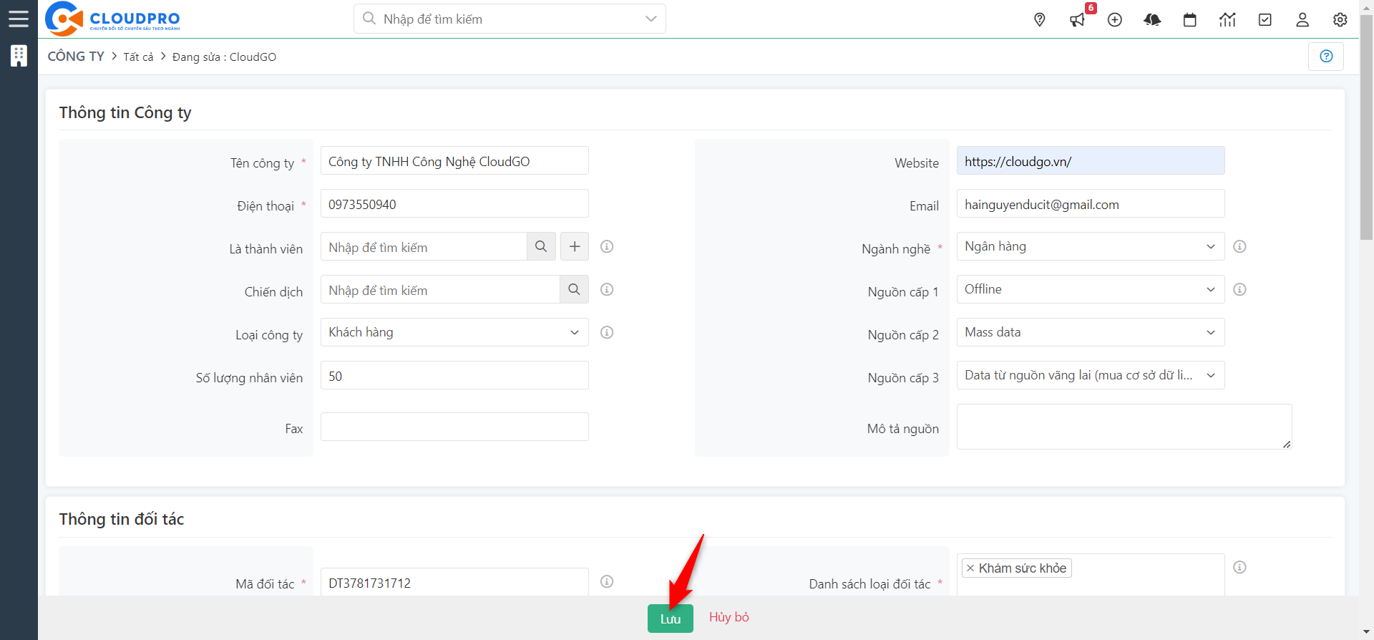1374x640 pixels.
Task: Click the Lưu save button
Action: (x=671, y=619)
